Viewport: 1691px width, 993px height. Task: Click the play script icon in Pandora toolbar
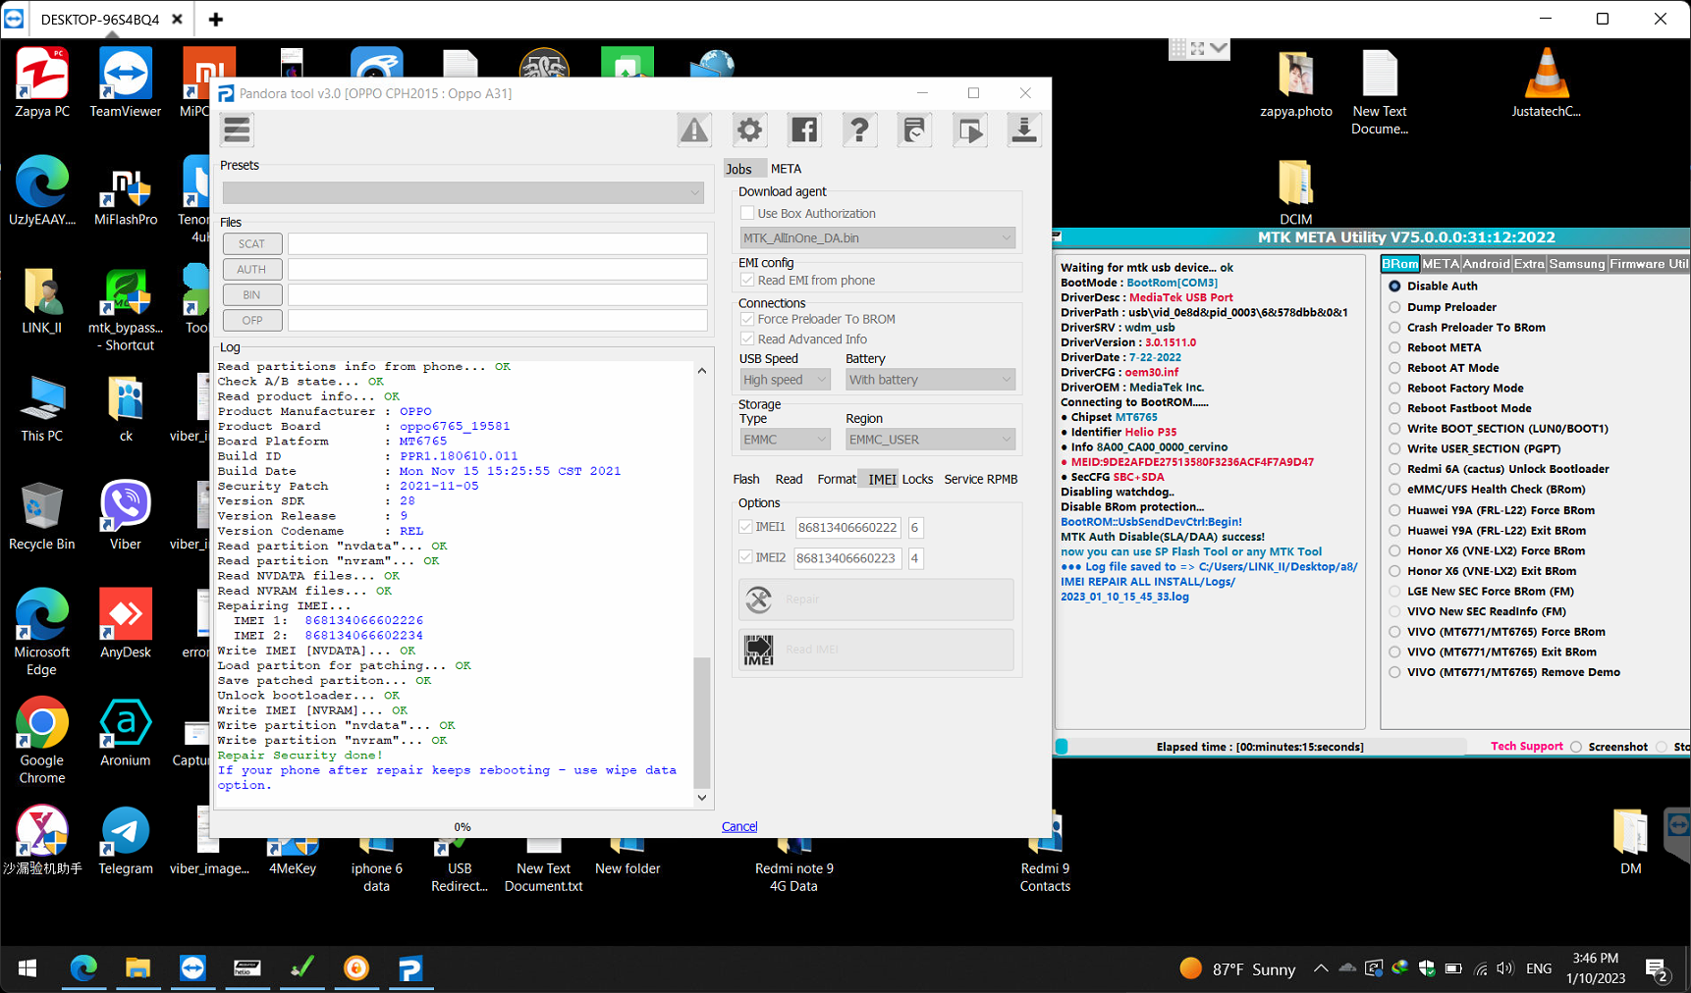pyautogui.click(x=969, y=130)
